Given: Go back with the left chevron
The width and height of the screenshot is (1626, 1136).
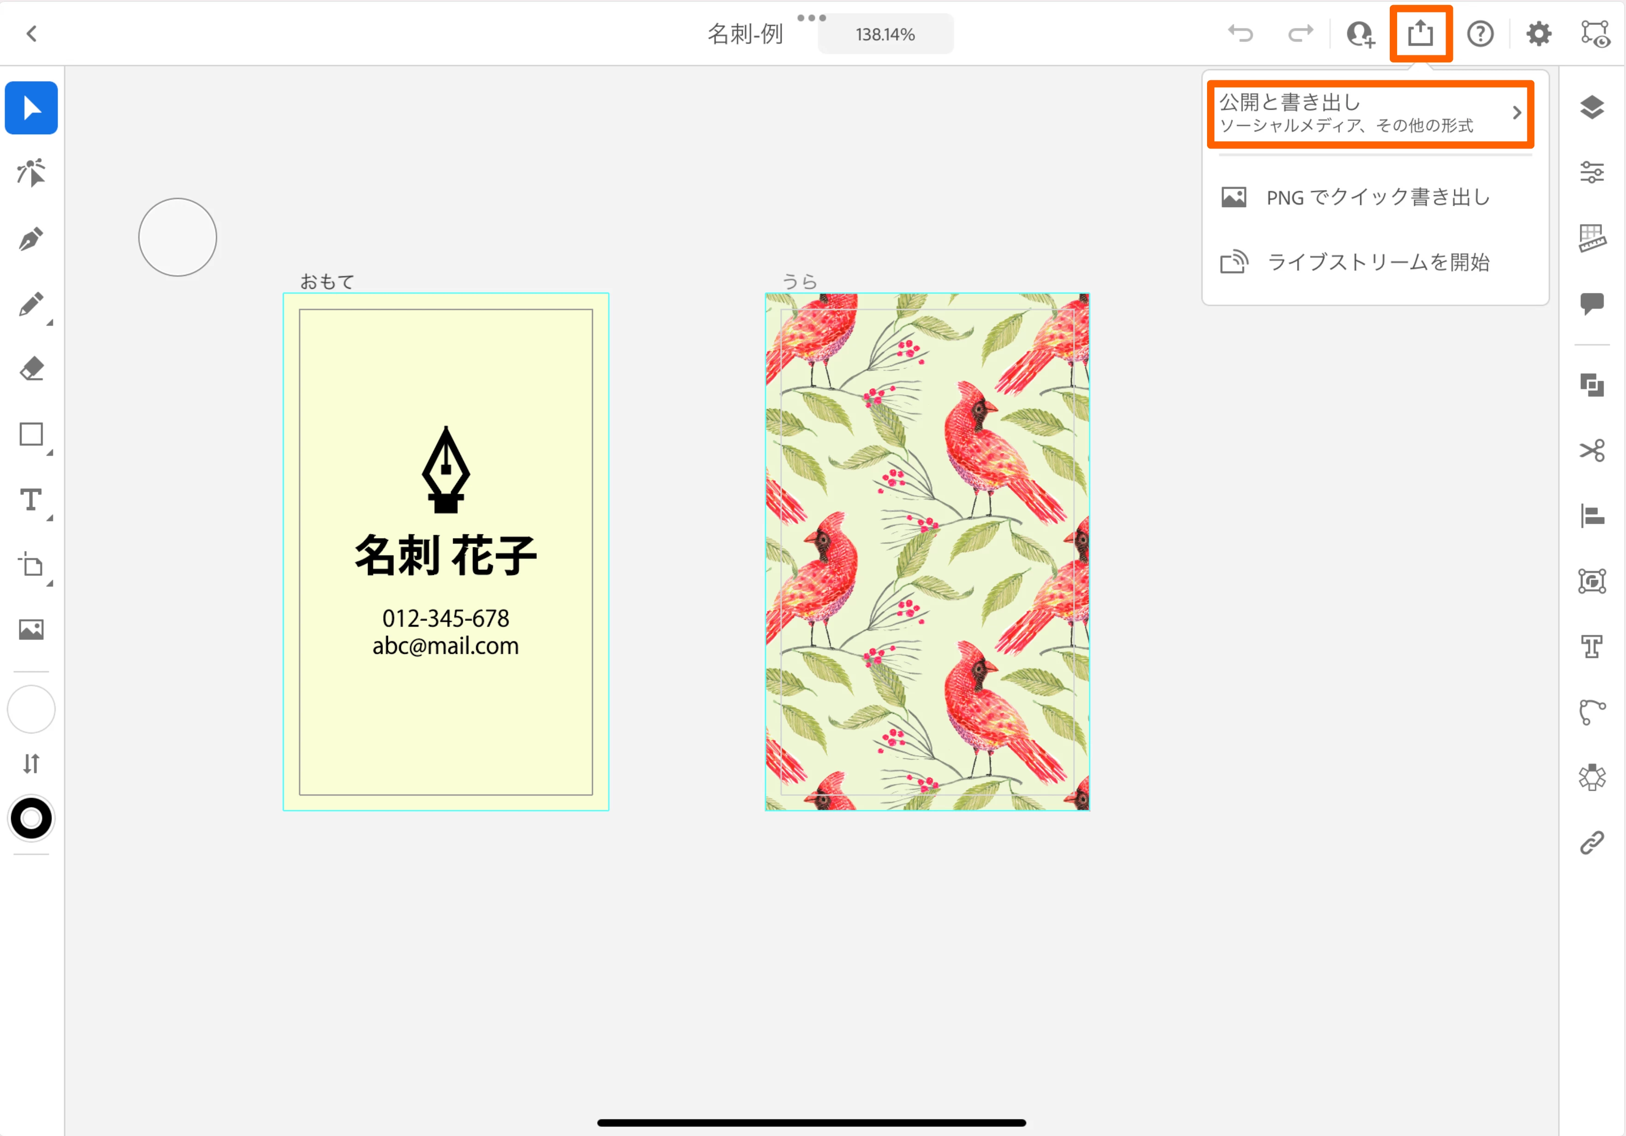Looking at the screenshot, I should (x=32, y=33).
